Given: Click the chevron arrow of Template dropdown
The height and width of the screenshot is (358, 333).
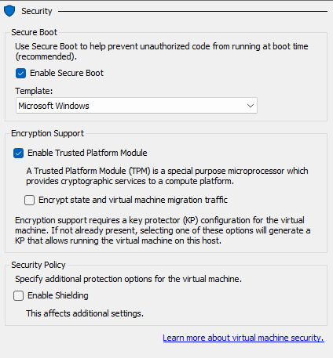Looking at the screenshot, I should (251, 106).
